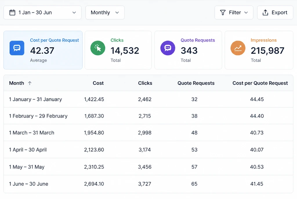Select the Cost per Quote Request card title
The height and width of the screenshot is (199, 297).
click(x=54, y=40)
